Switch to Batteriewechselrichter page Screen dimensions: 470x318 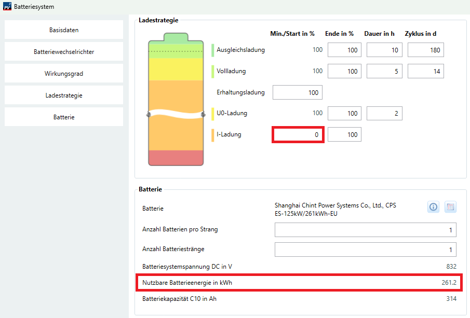tap(64, 52)
